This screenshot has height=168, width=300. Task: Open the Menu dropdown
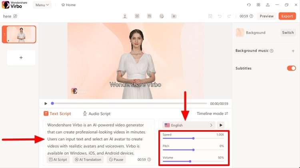[42, 5]
